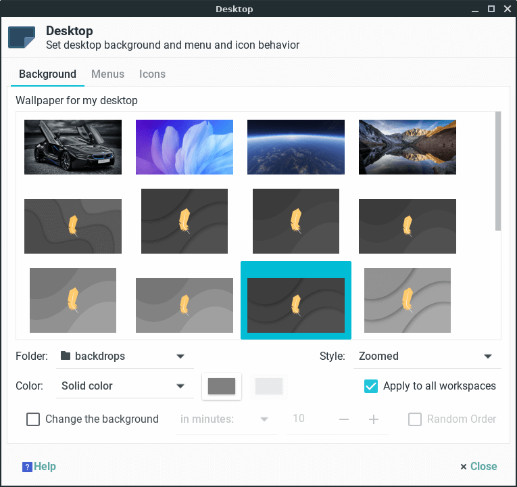Click the plus stepper icon
517x487 pixels.
pyautogui.click(x=374, y=419)
